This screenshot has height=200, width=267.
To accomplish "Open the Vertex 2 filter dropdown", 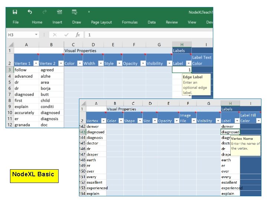I will [61, 63].
